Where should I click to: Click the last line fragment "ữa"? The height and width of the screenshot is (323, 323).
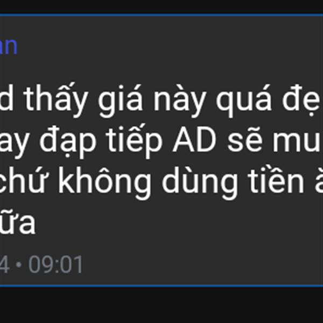18,223
